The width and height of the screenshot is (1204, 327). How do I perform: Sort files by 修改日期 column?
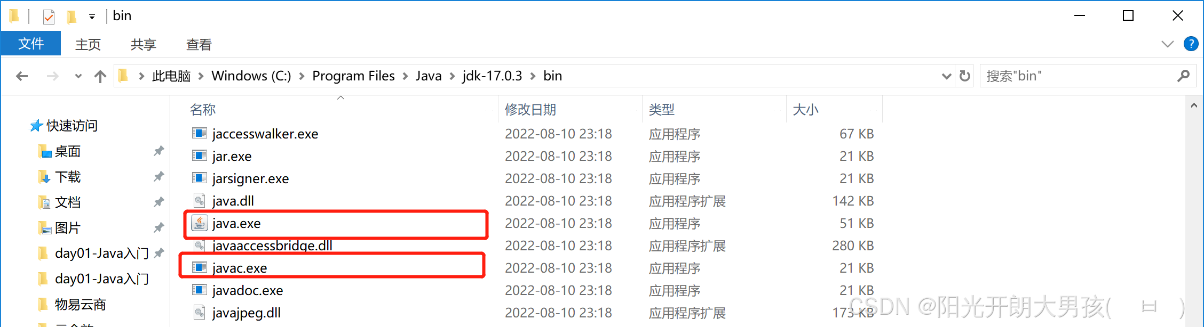click(530, 110)
